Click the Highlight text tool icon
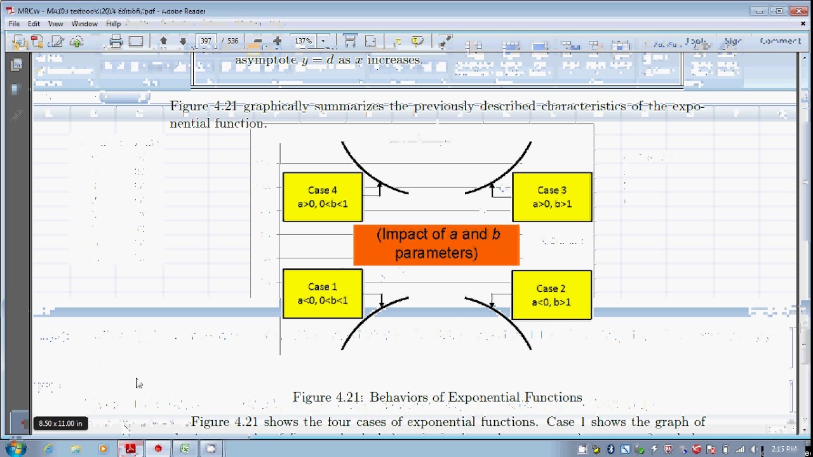This screenshot has width=813, height=457. click(x=417, y=41)
